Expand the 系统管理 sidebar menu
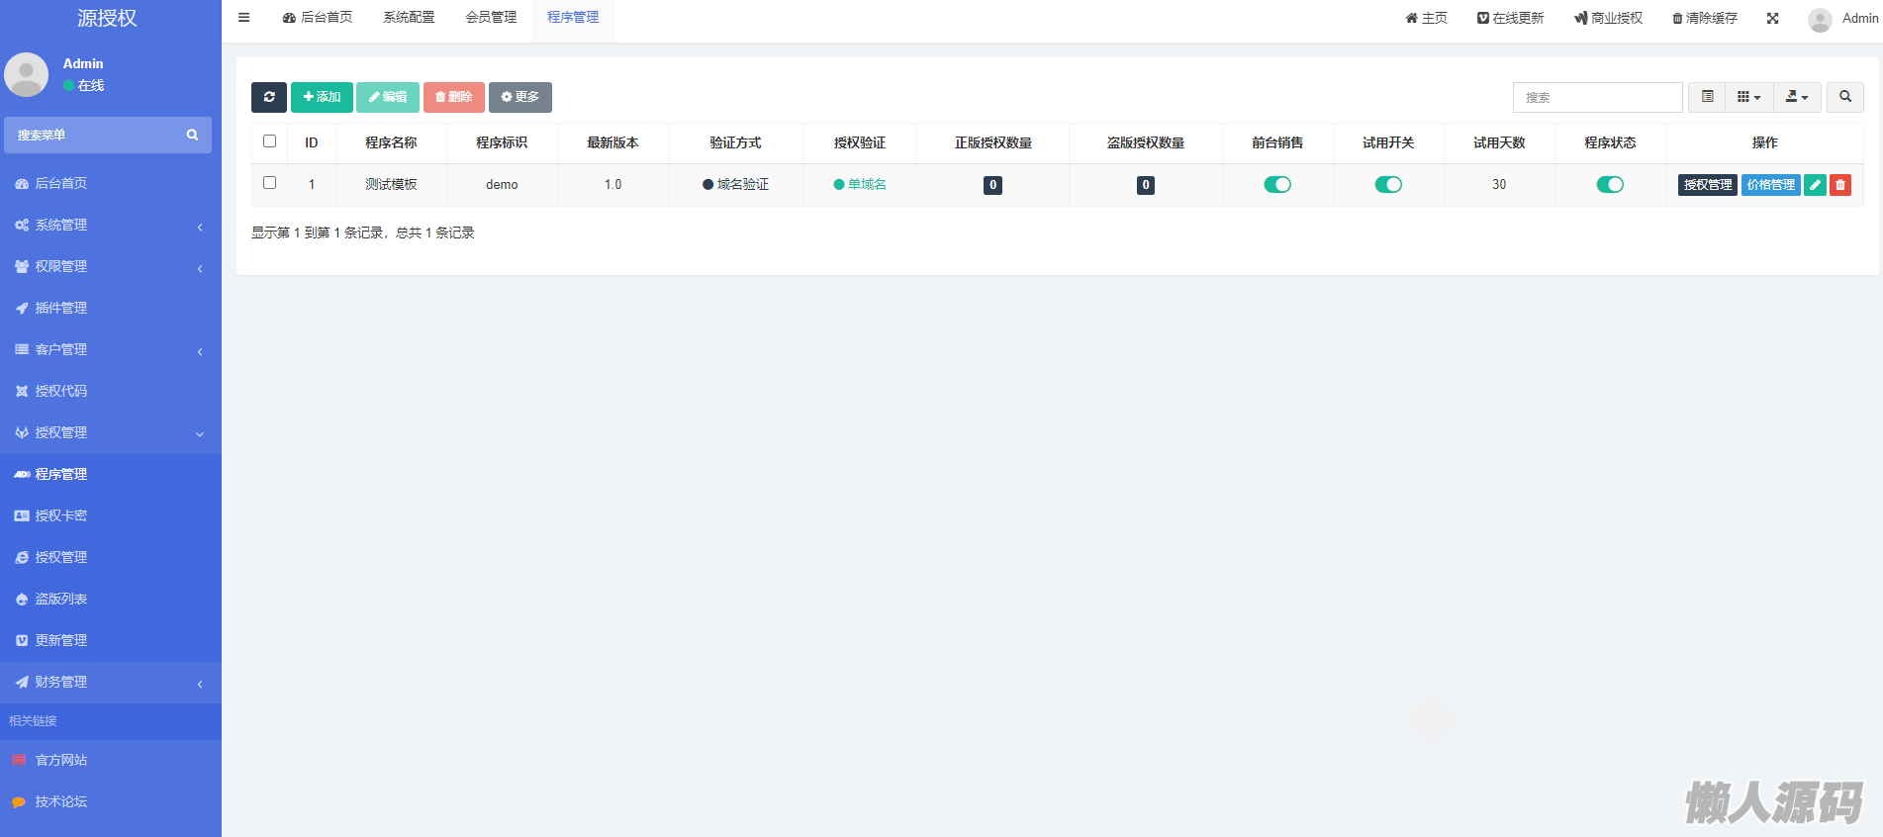This screenshot has width=1883, height=837. (x=109, y=226)
